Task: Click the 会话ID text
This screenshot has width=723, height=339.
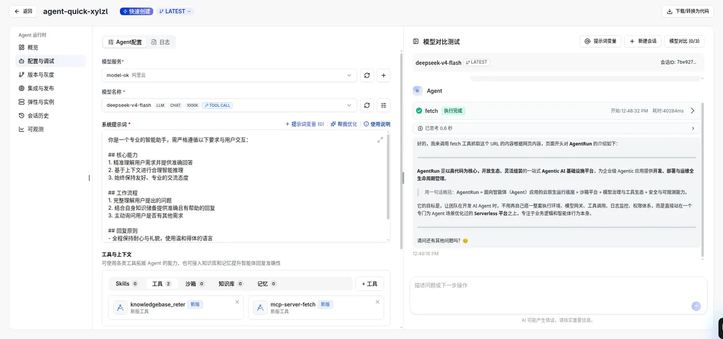Action: coord(679,63)
